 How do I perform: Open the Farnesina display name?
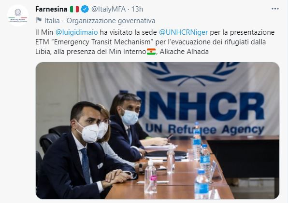point(51,9)
